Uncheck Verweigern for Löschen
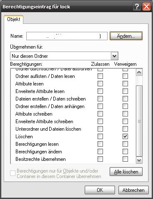153x199 pixels. click(125, 137)
